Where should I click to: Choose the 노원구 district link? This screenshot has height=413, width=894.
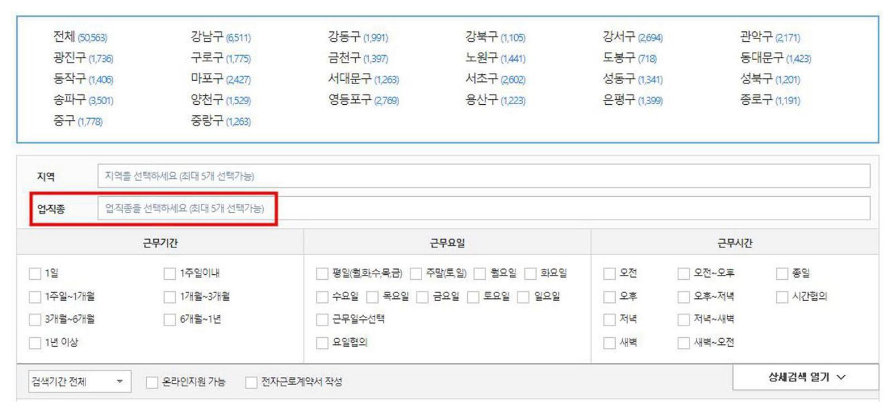tap(495, 58)
